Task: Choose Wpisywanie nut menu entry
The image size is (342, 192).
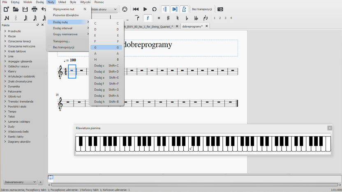Action: coord(68,9)
